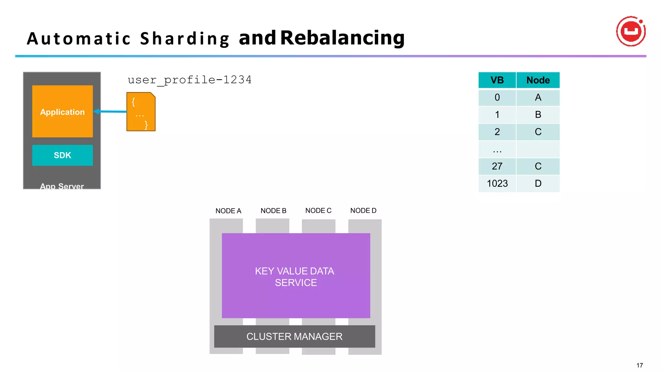Click the slide title Automatic Sharding and Rebalancing

[x=216, y=38]
